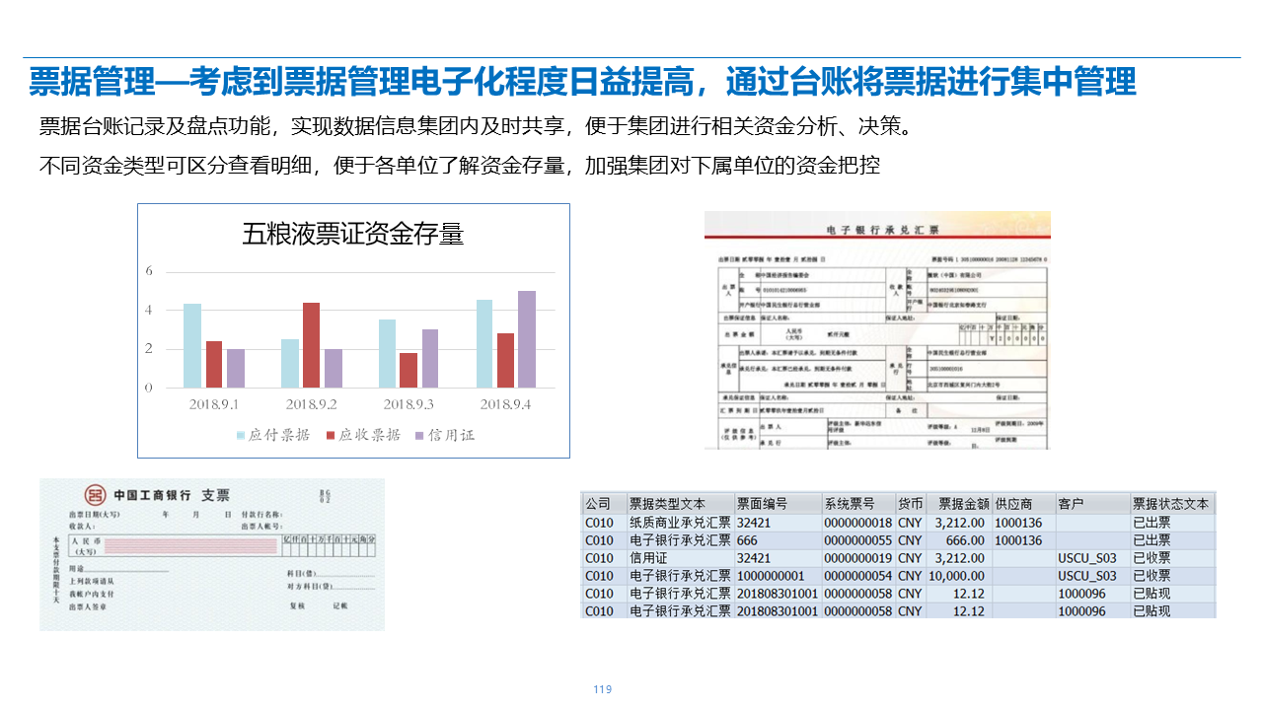This screenshot has height=710, width=1263.
Task: Select the 2018.9.1 axis label
Action: pos(213,404)
